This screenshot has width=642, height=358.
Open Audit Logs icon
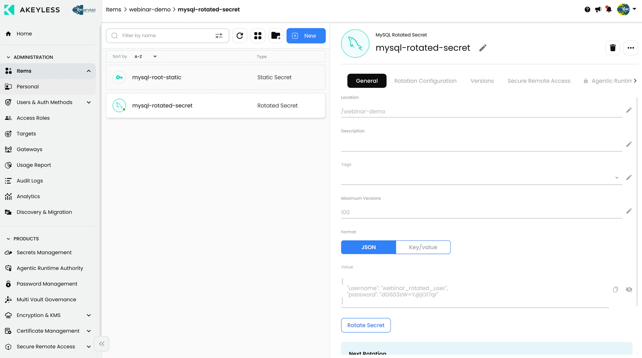pyautogui.click(x=8, y=181)
